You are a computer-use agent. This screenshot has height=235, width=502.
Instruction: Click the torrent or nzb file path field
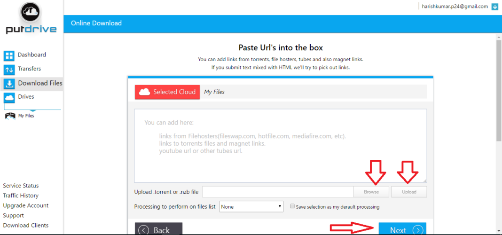coord(278,192)
